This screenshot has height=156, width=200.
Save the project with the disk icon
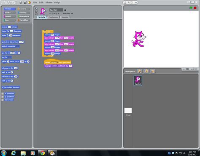(25, 3)
